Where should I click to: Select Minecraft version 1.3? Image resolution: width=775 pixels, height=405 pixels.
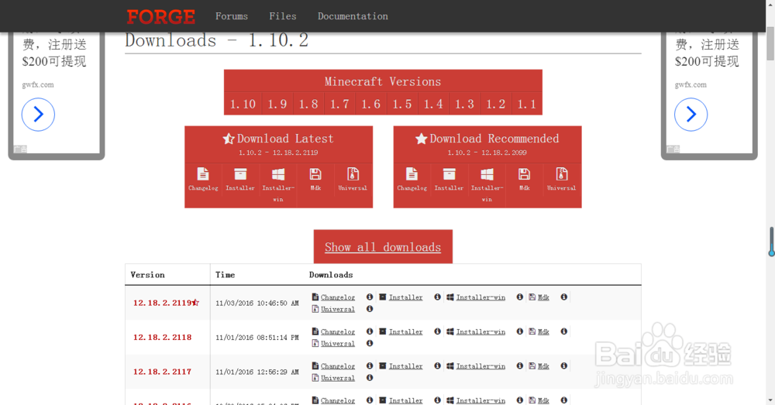464,105
